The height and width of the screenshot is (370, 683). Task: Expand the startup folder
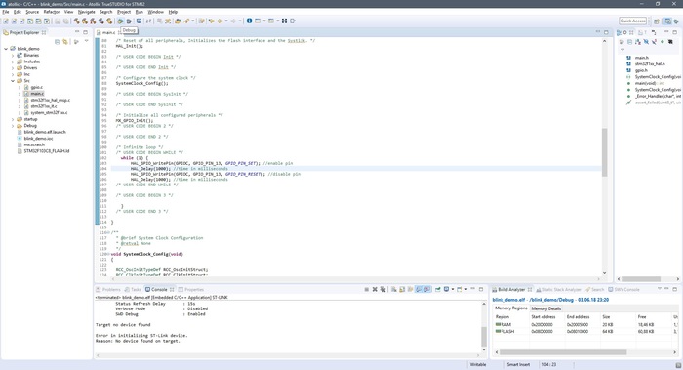coord(13,119)
